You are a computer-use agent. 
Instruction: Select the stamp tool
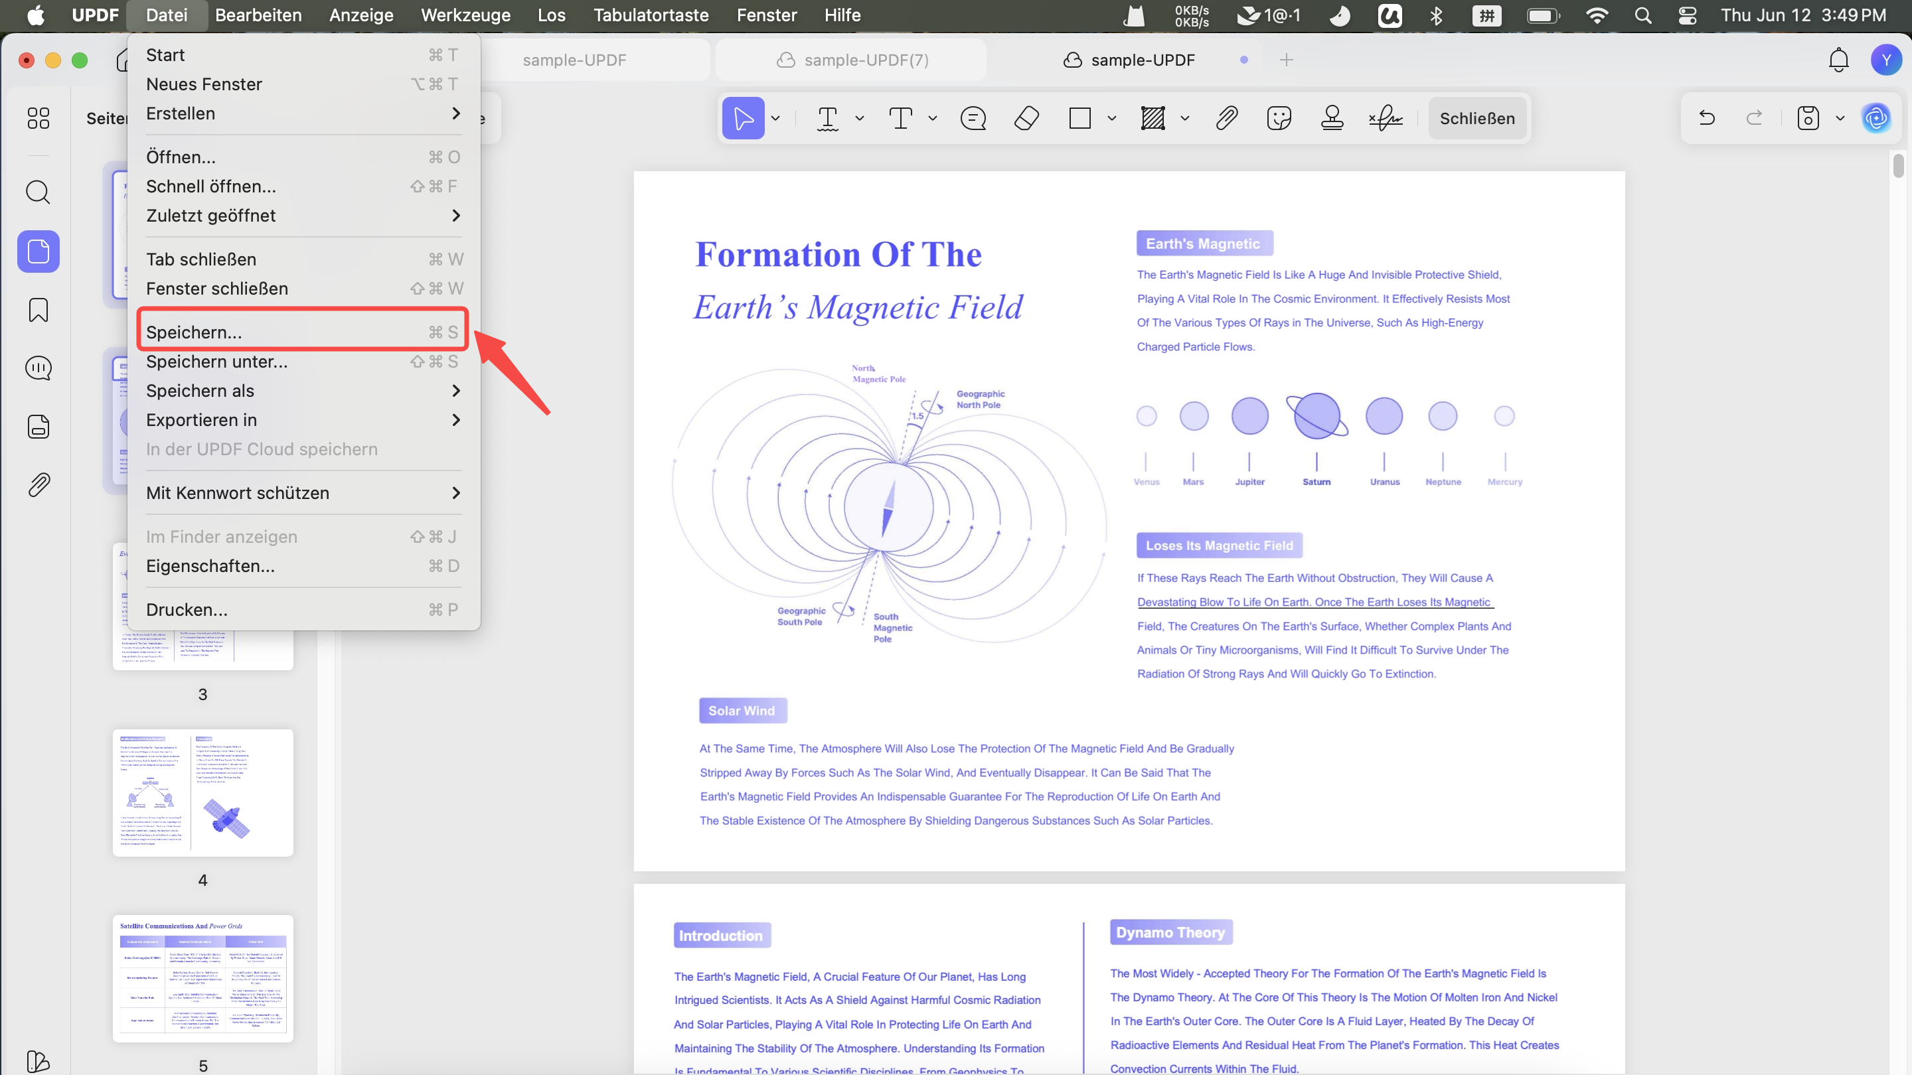[1332, 118]
